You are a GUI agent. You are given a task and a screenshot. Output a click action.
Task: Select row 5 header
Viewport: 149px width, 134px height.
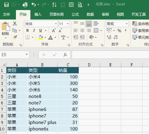[3, 96]
